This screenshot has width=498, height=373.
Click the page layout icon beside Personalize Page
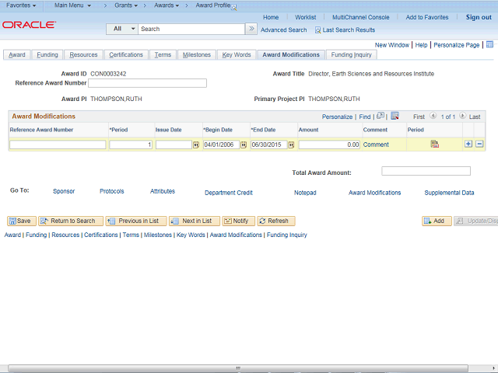[x=489, y=44]
